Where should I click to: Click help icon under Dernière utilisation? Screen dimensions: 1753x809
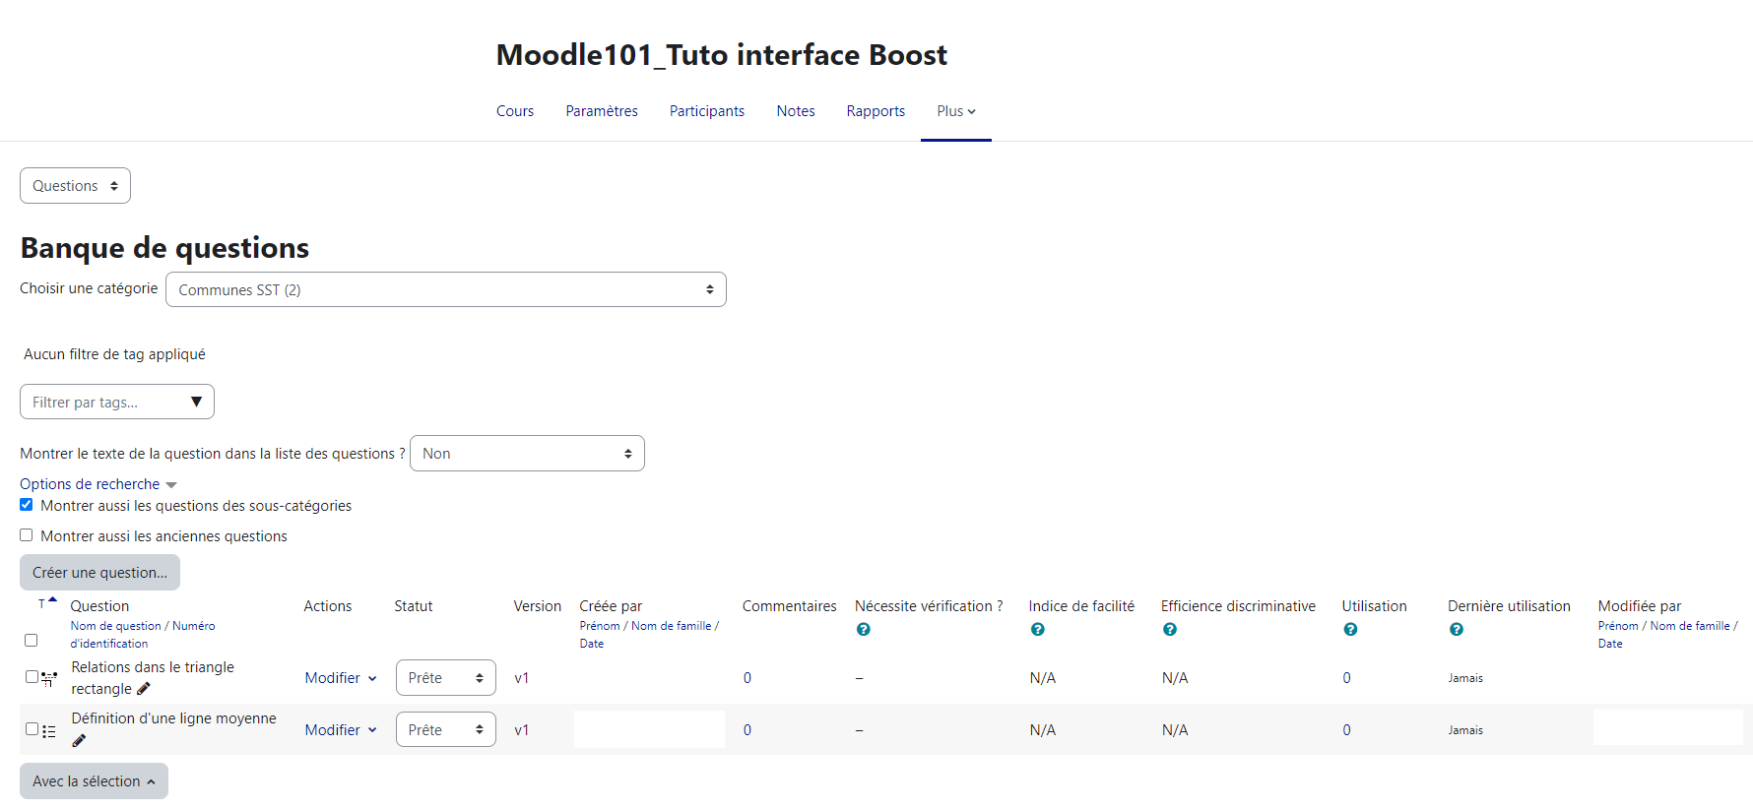click(1456, 630)
